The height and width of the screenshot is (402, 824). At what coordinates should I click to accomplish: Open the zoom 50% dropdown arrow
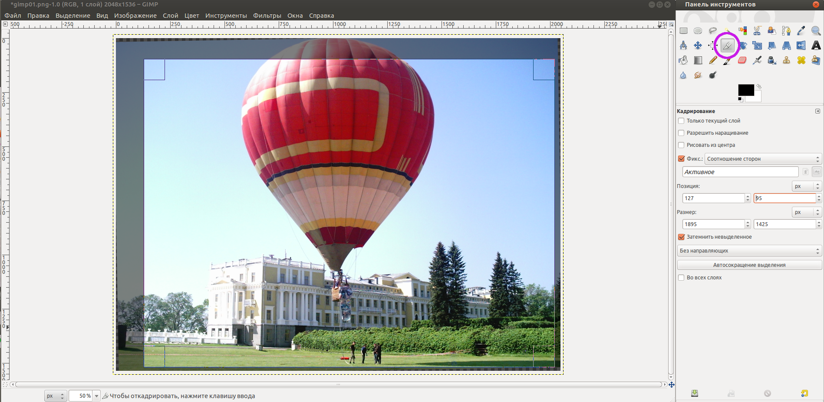96,396
